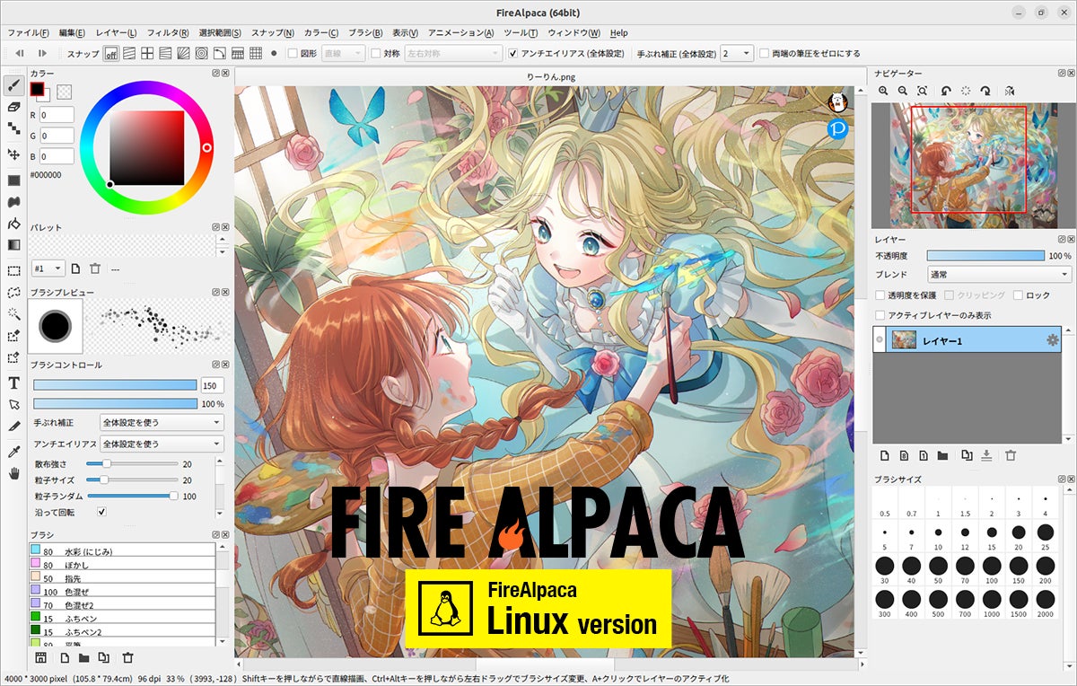
Task: Open the アニメーション menu
Action: (461, 32)
